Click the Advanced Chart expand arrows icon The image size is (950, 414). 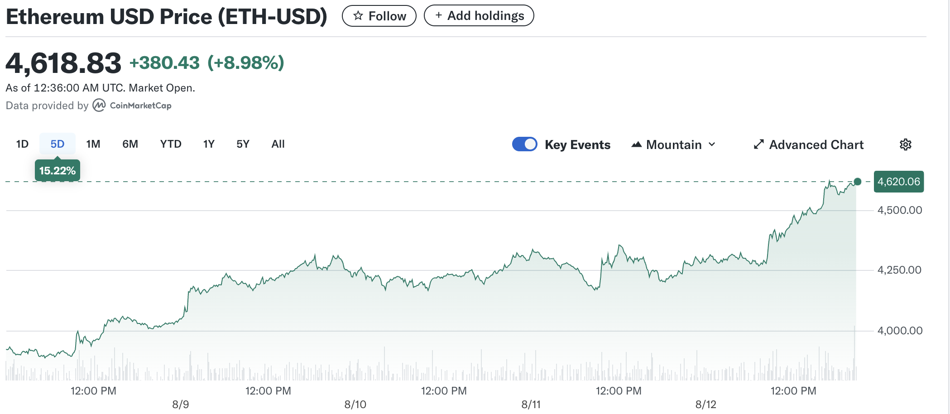click(758, 144)
